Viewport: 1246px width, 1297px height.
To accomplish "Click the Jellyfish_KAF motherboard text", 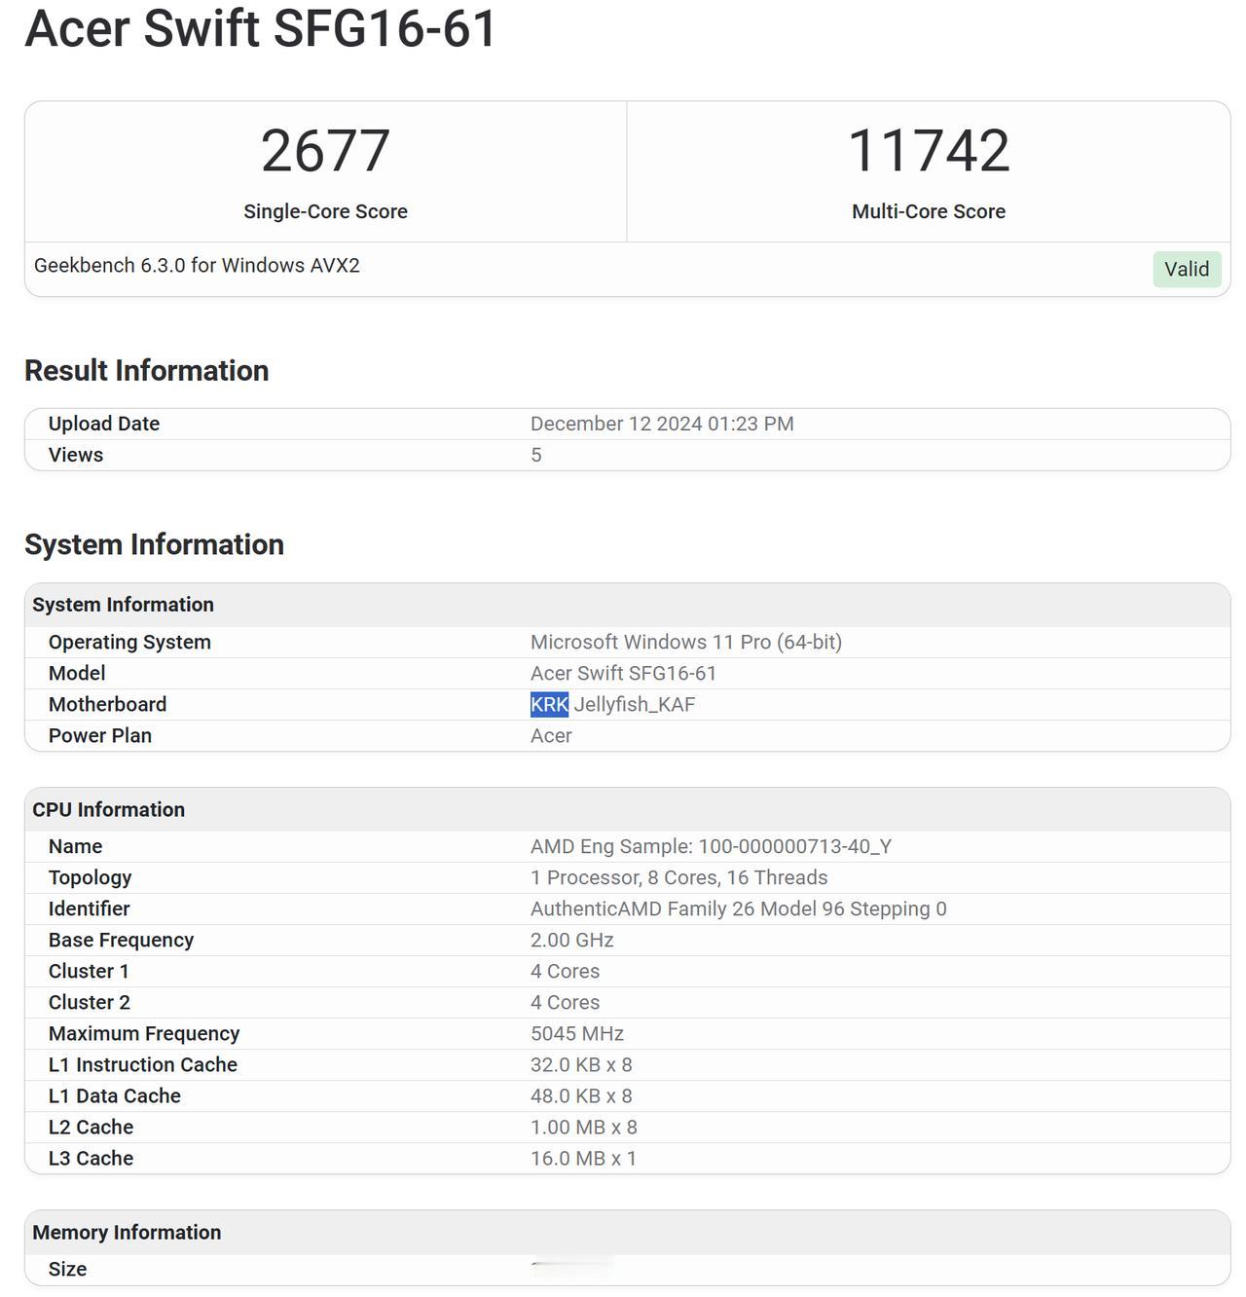I will tap(635, 704).
